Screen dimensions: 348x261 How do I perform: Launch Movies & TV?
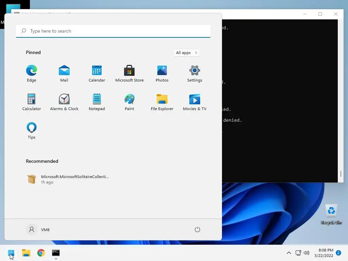coord(195,102)
